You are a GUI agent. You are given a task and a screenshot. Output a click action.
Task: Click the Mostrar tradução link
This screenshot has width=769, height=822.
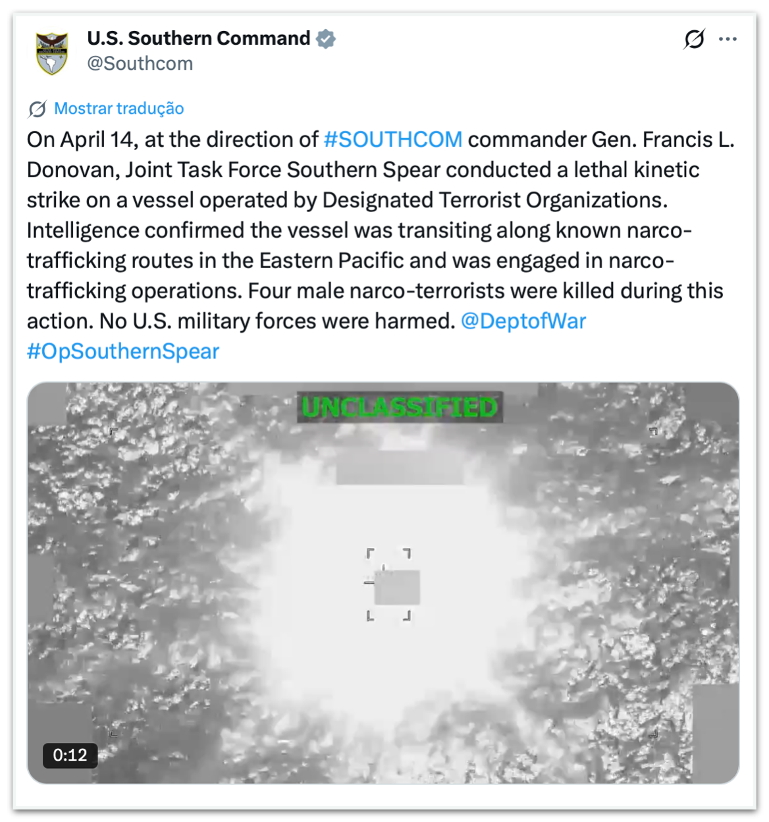(x=119, y=109)
